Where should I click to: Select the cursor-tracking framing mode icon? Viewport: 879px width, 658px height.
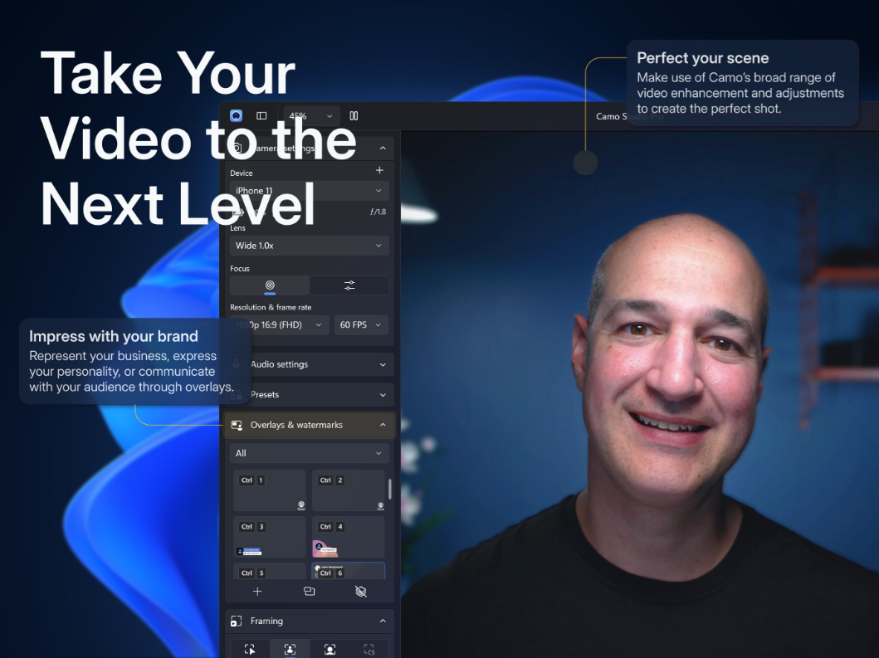coord(250,650)
